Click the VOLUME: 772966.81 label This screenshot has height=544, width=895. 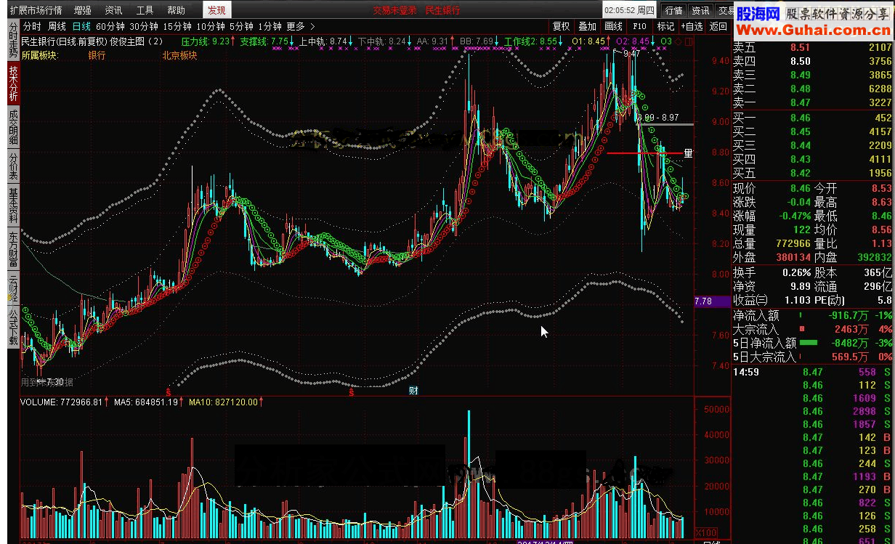pos(65,402)
